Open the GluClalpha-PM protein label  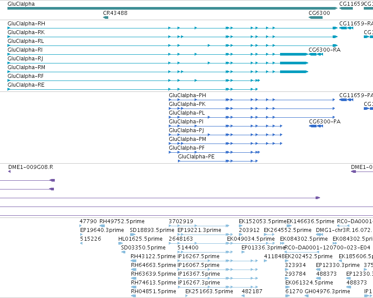188,139
